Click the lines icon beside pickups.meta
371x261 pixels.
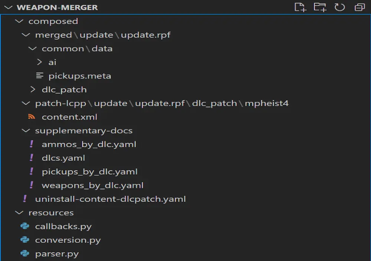[40, 76]
